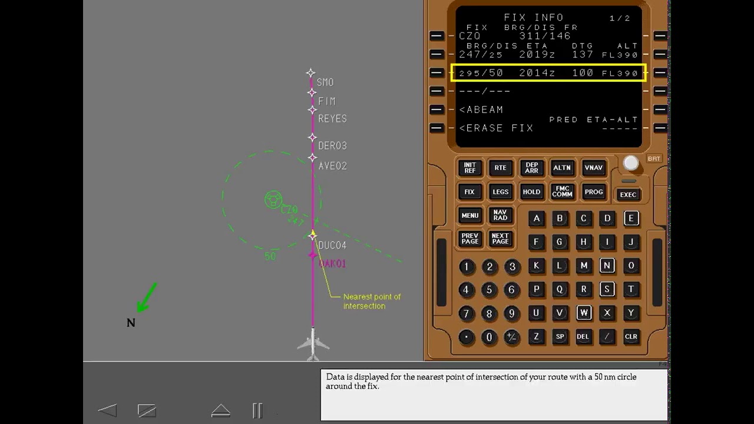This screenshot has width=754, height=424.
Task: Open the INIT REF page key
Action: pyautogui.click(x=469, y=168)
